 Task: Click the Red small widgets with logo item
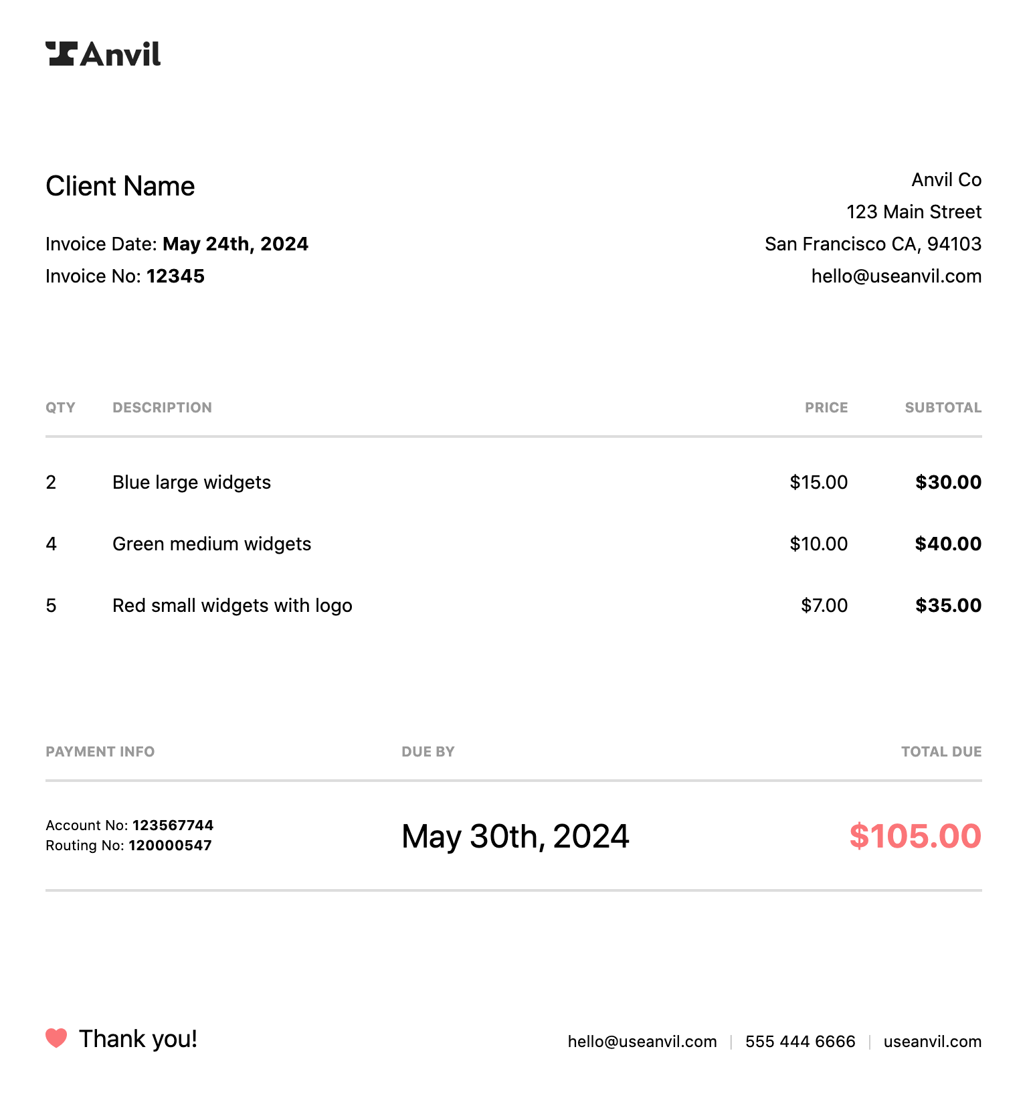tap(232, 606)
